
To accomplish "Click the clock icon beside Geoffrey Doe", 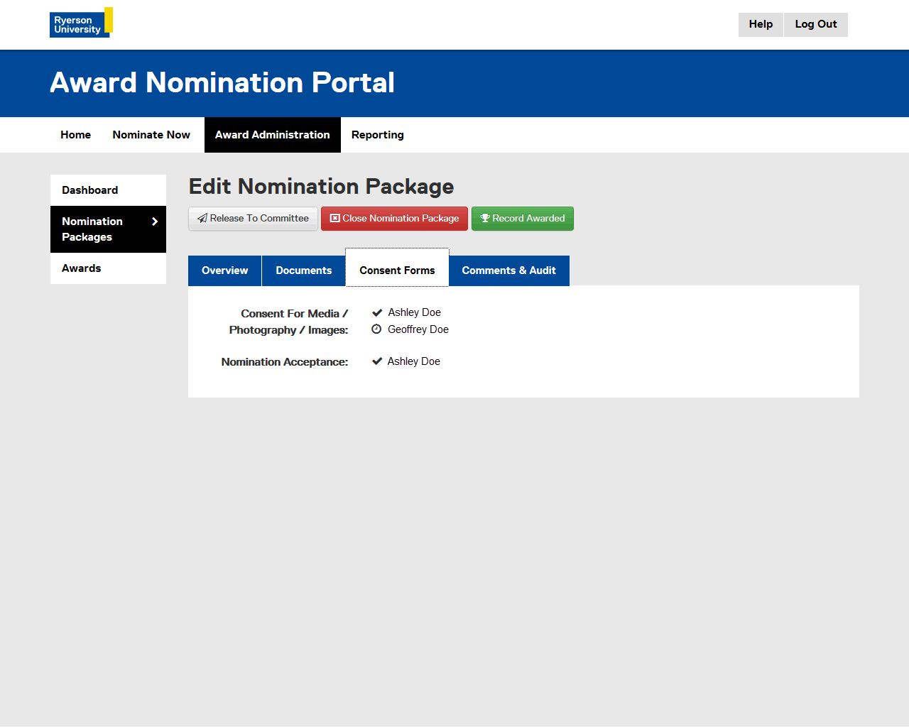I will click(x=376, y=329).
